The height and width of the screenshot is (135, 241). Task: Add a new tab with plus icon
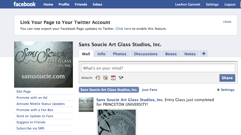[204, 54]
